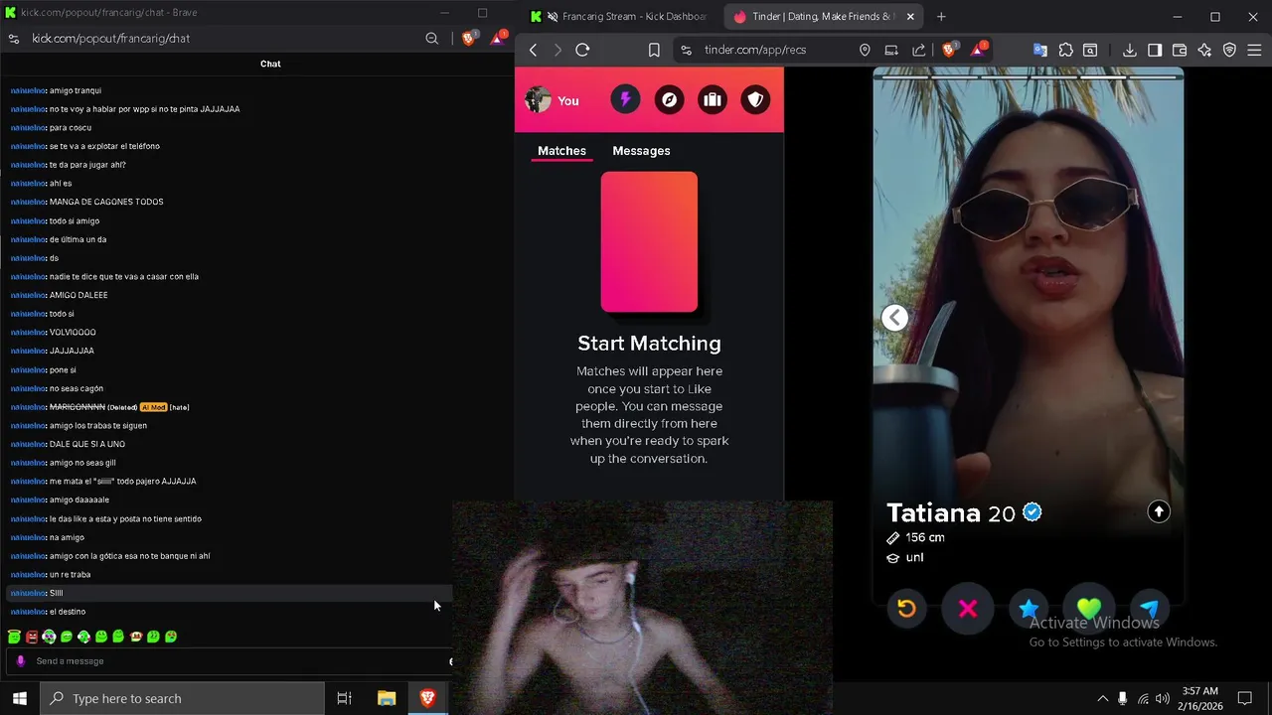Open Brave Rewards triangle in the Tinder window
This screenshot has width=1272, height=715.
click(978, 50)
